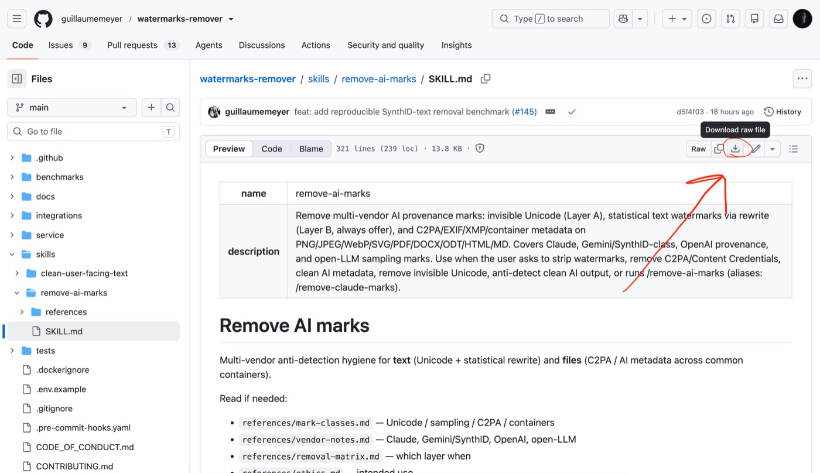
Task: Open the issues icon in the top header
Action: 707,19
